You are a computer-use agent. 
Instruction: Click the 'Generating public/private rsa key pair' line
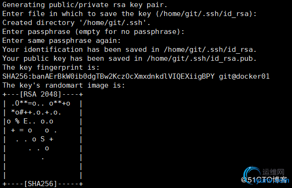85,5
